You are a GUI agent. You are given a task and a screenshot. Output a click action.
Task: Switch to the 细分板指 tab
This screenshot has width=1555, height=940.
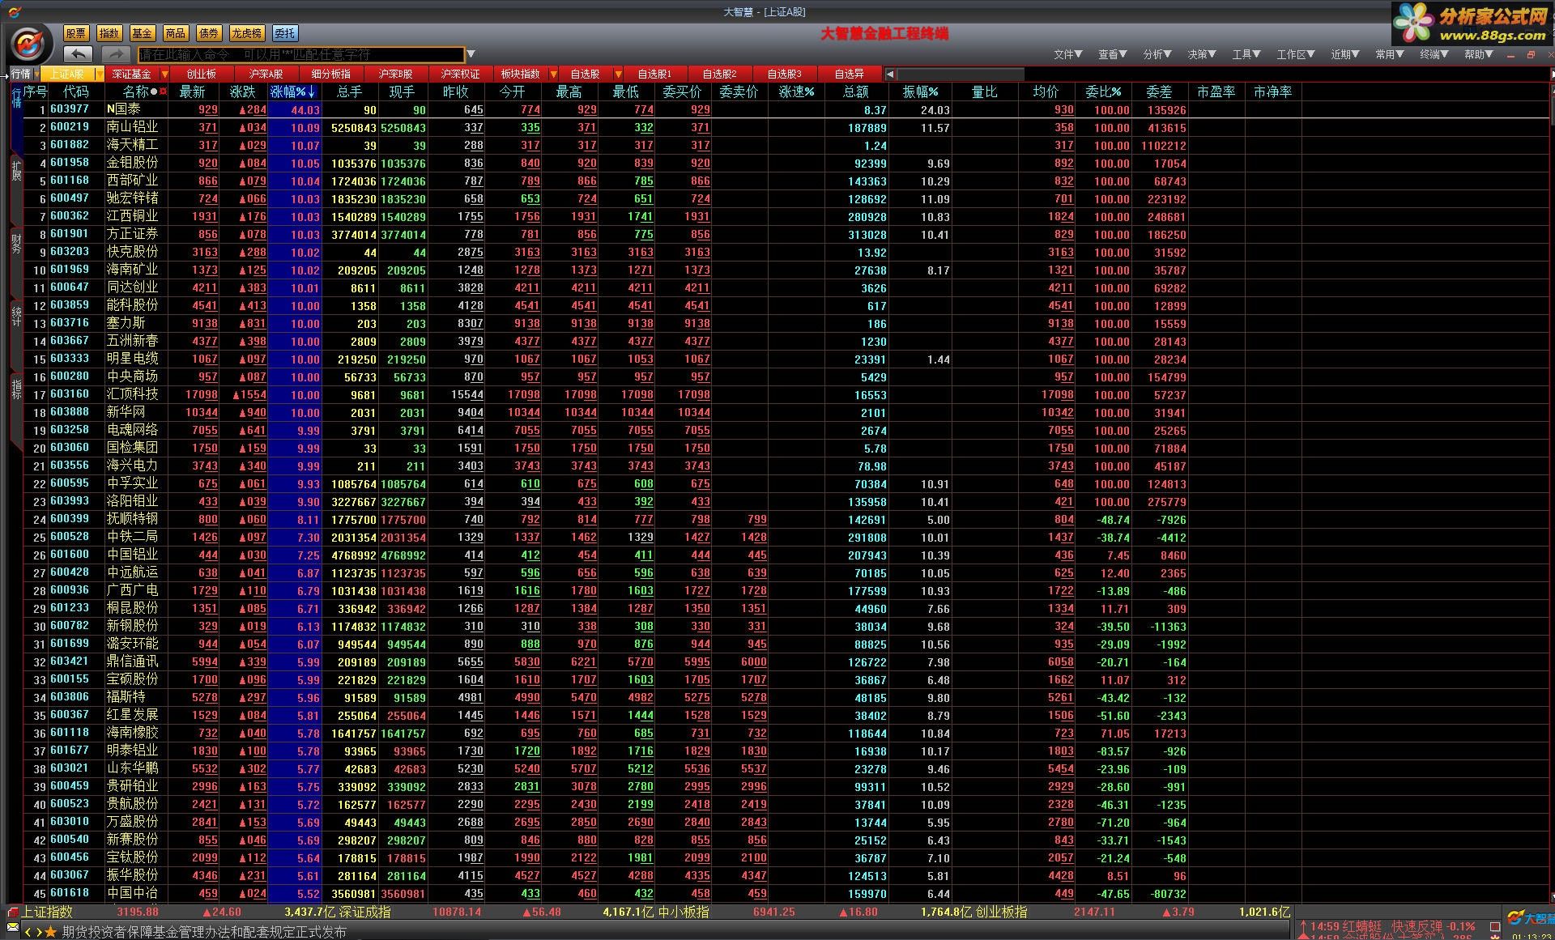coord(330,74)
